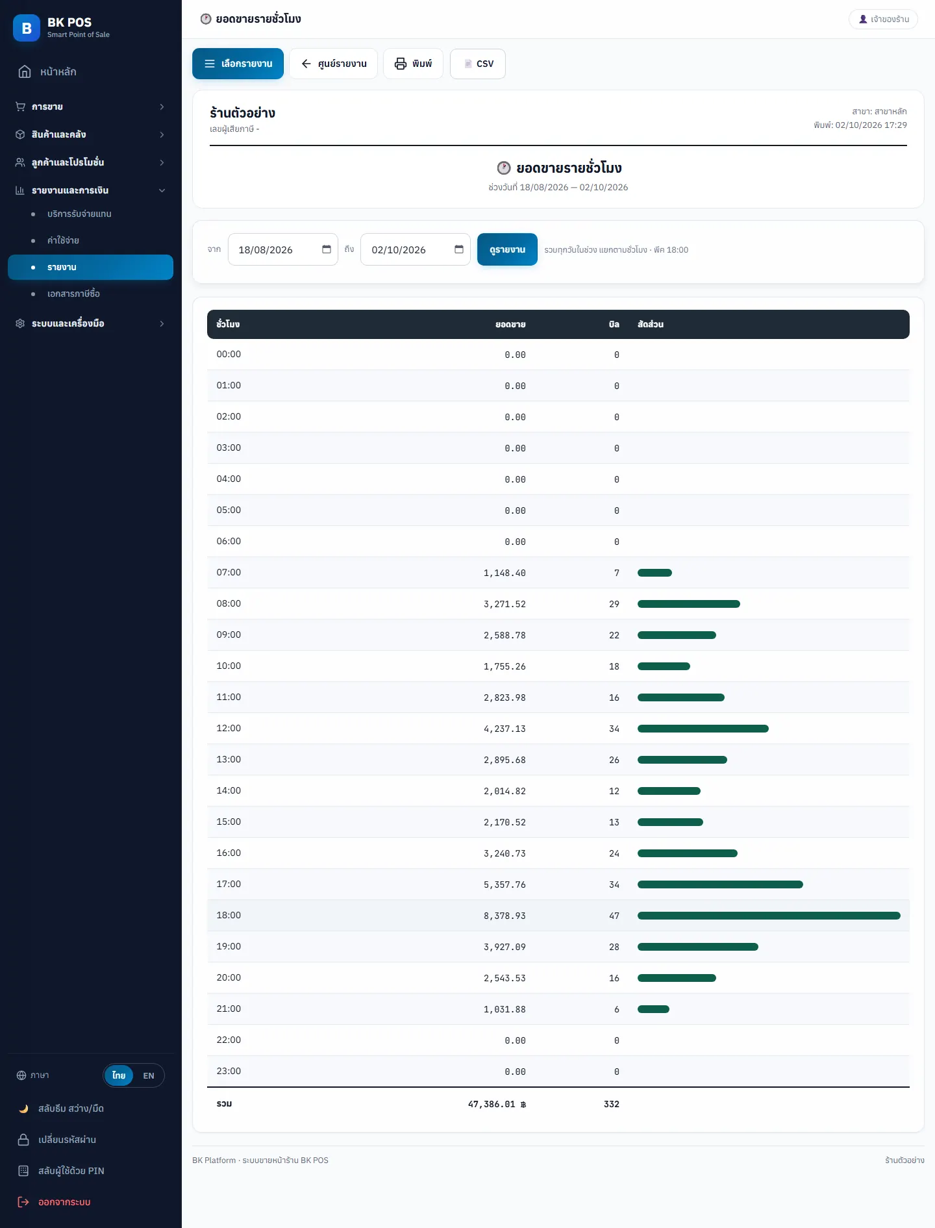Click the start date field 18/08/2026
The width and height of the screenshot is (935, 1228).
coord(283,249)
